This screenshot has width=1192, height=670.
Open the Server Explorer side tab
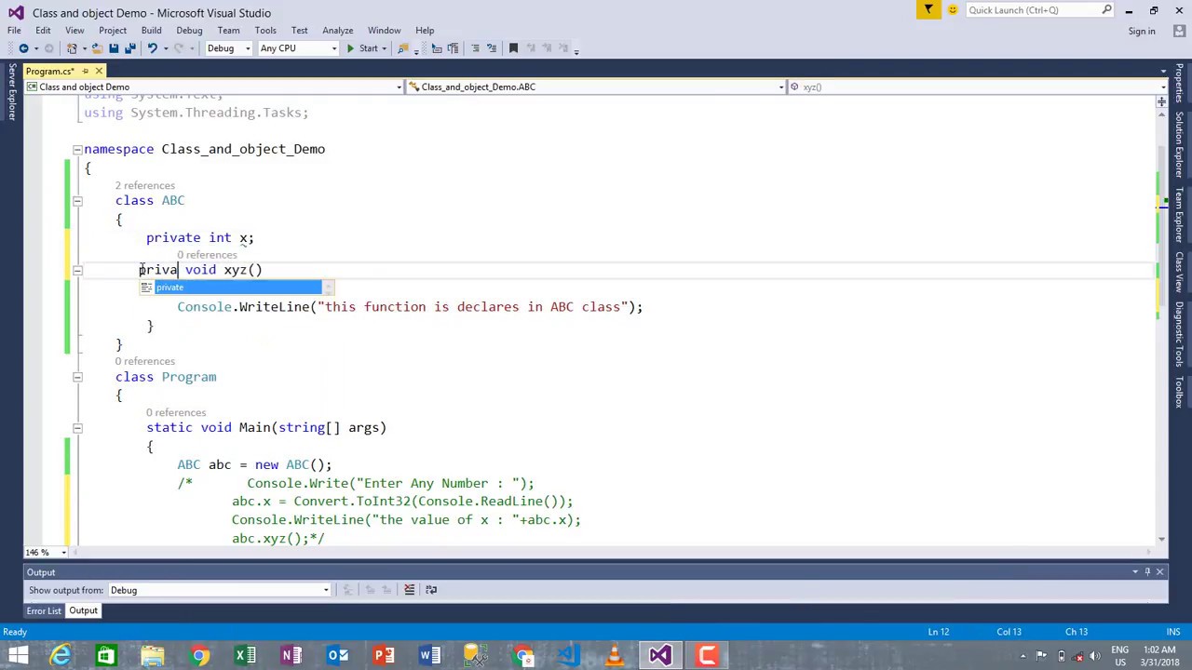[x=11, y=92]
